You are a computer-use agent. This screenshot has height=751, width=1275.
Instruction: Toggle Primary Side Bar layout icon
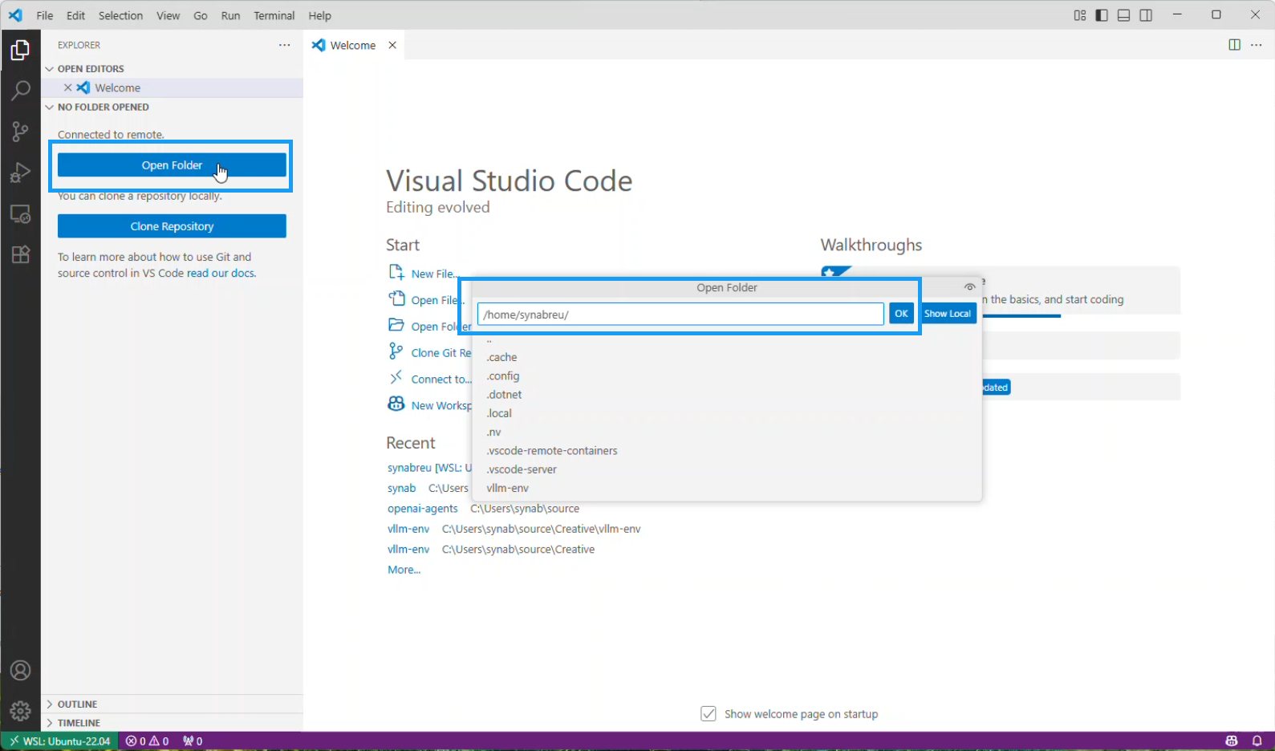[1102, 15]
